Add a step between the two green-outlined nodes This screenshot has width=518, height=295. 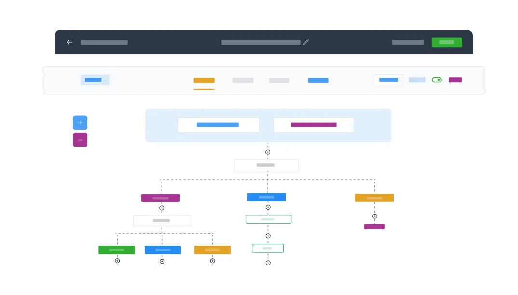[268, 236]
